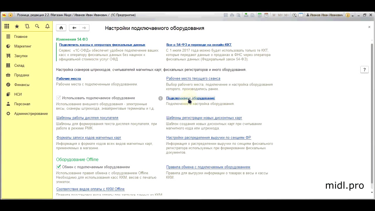Screen dimensions: 375x211
Task: Open Шаблоны работы дисплея покупателя
Action: tap(87, 118)
